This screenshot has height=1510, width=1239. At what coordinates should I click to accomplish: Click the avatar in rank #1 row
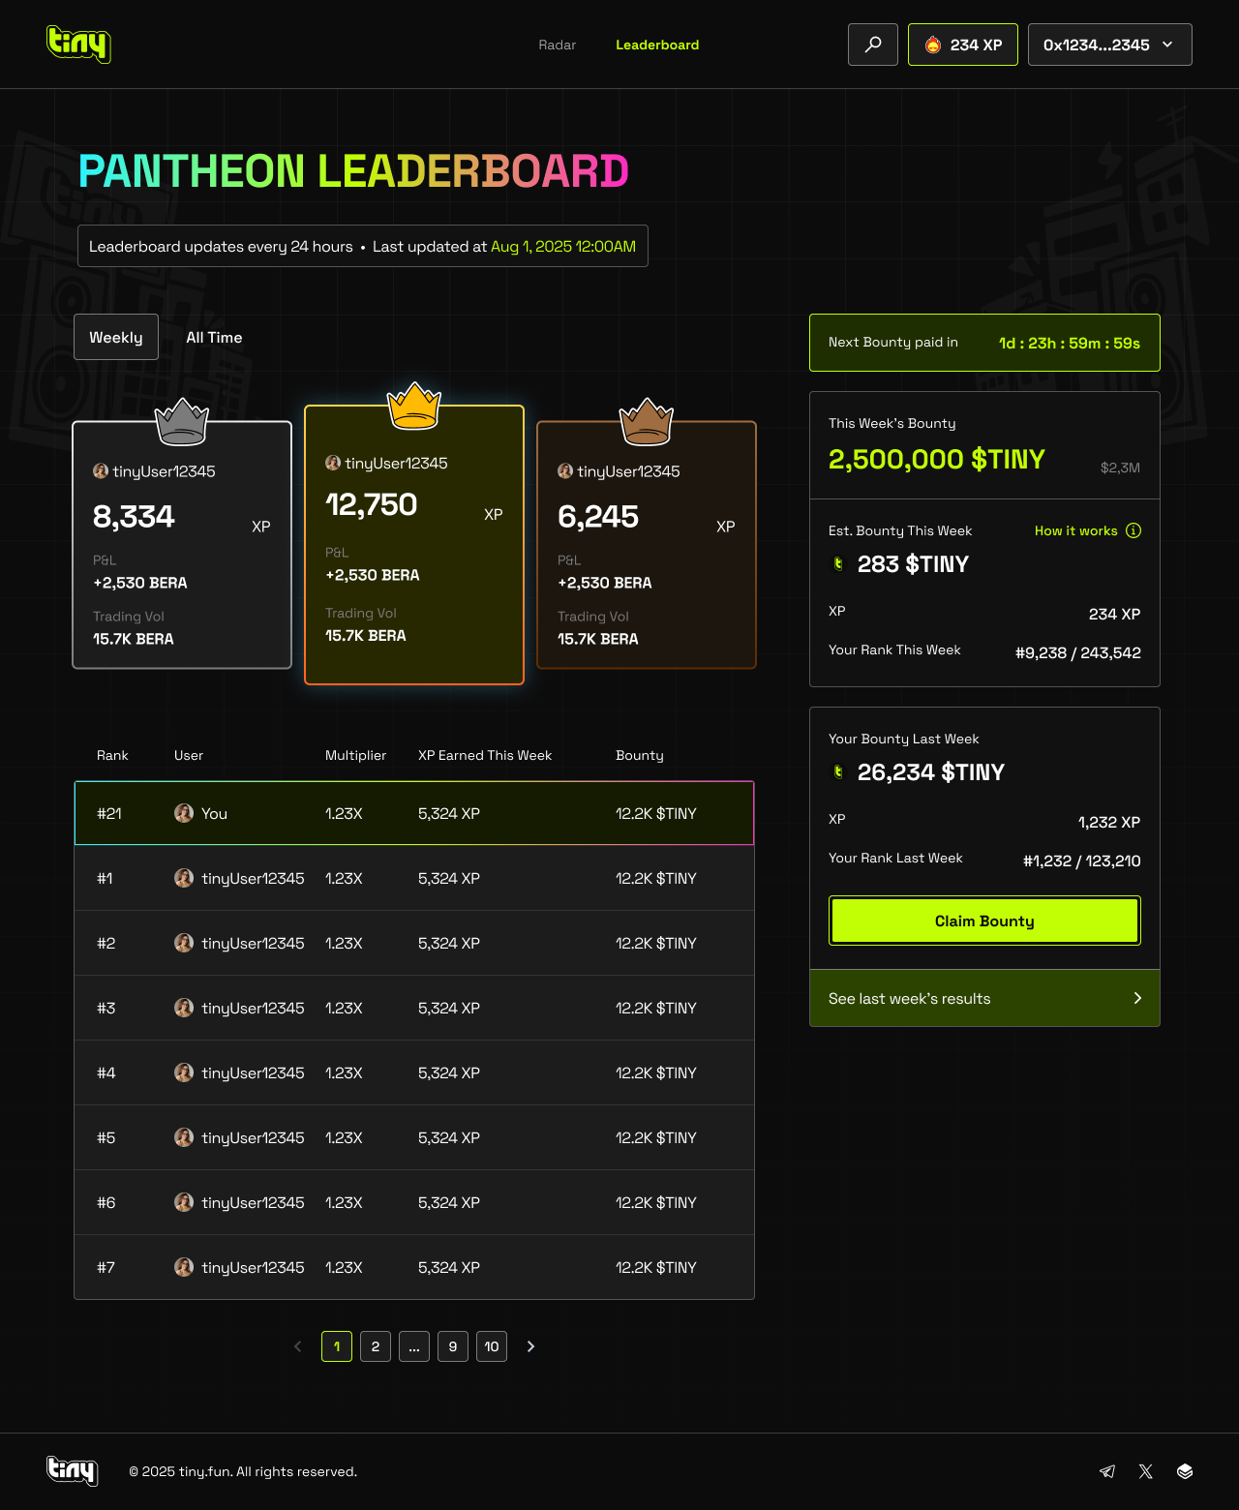pos(184,878)
